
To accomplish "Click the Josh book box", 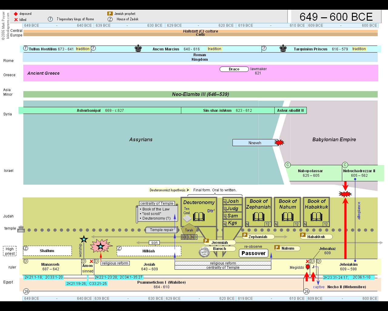I will (232, 201).
